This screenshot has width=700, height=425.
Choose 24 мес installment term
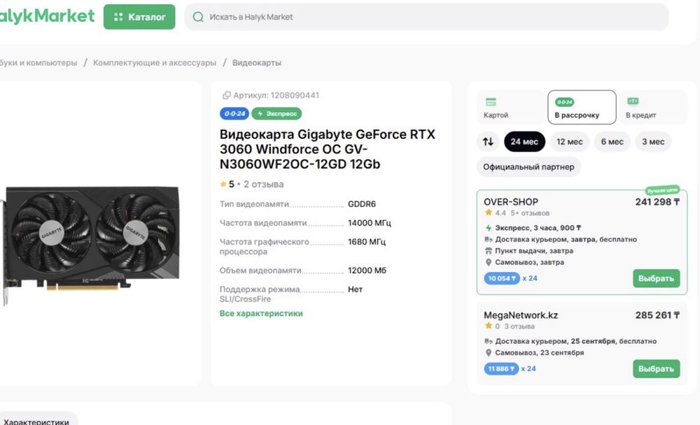524,142
